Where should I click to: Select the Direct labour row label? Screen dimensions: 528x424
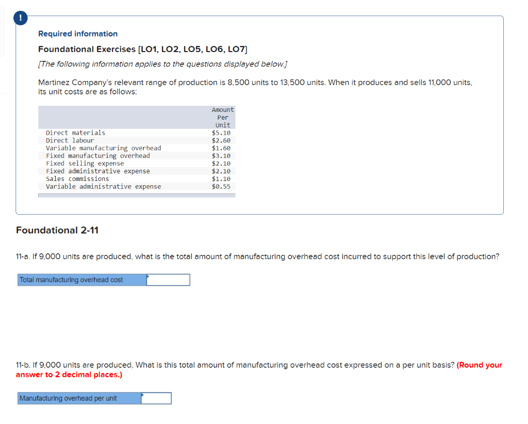(x=70, y=140)
